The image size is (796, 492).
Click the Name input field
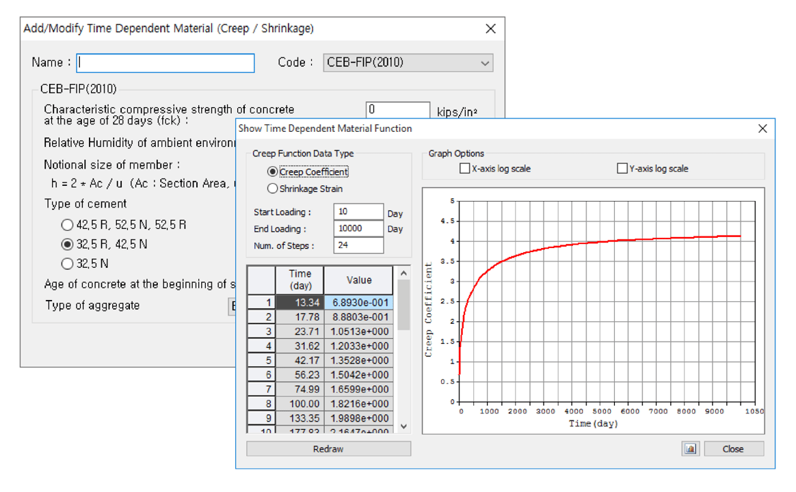165,63
